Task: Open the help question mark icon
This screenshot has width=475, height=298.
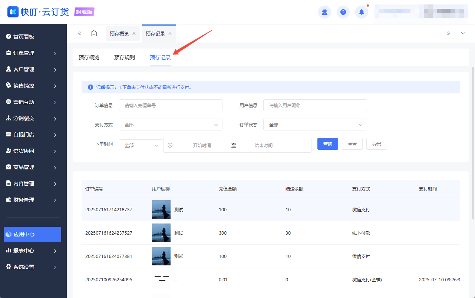Action: pos(343,12)
